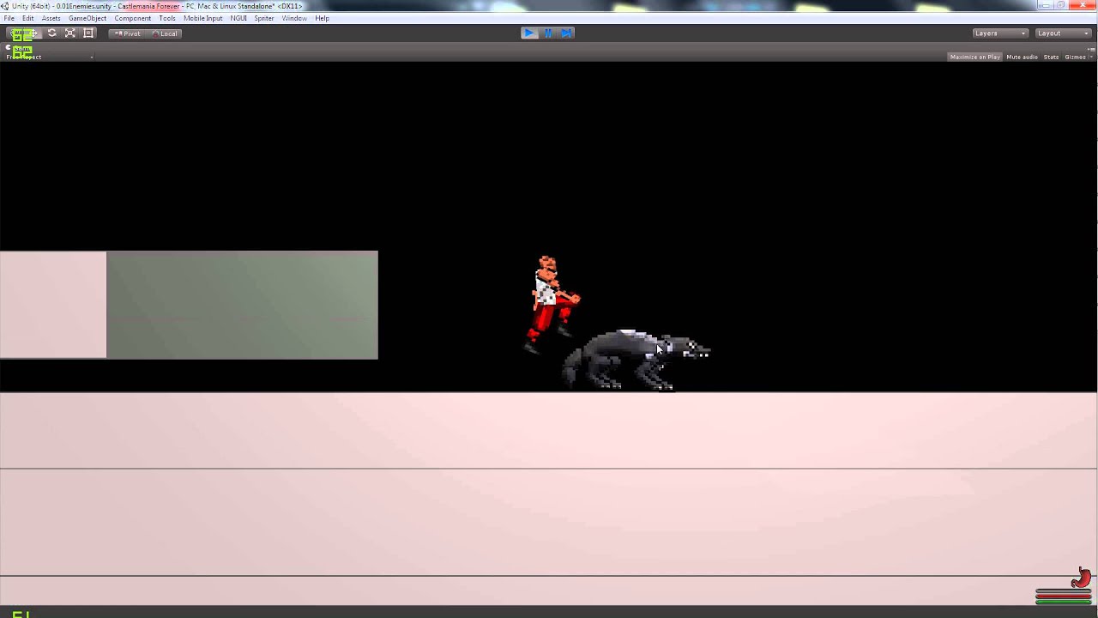The height and width of the screenshot is (618, 1098).
Task: Click the Unity logo in title bar
Action: (6, 6)
